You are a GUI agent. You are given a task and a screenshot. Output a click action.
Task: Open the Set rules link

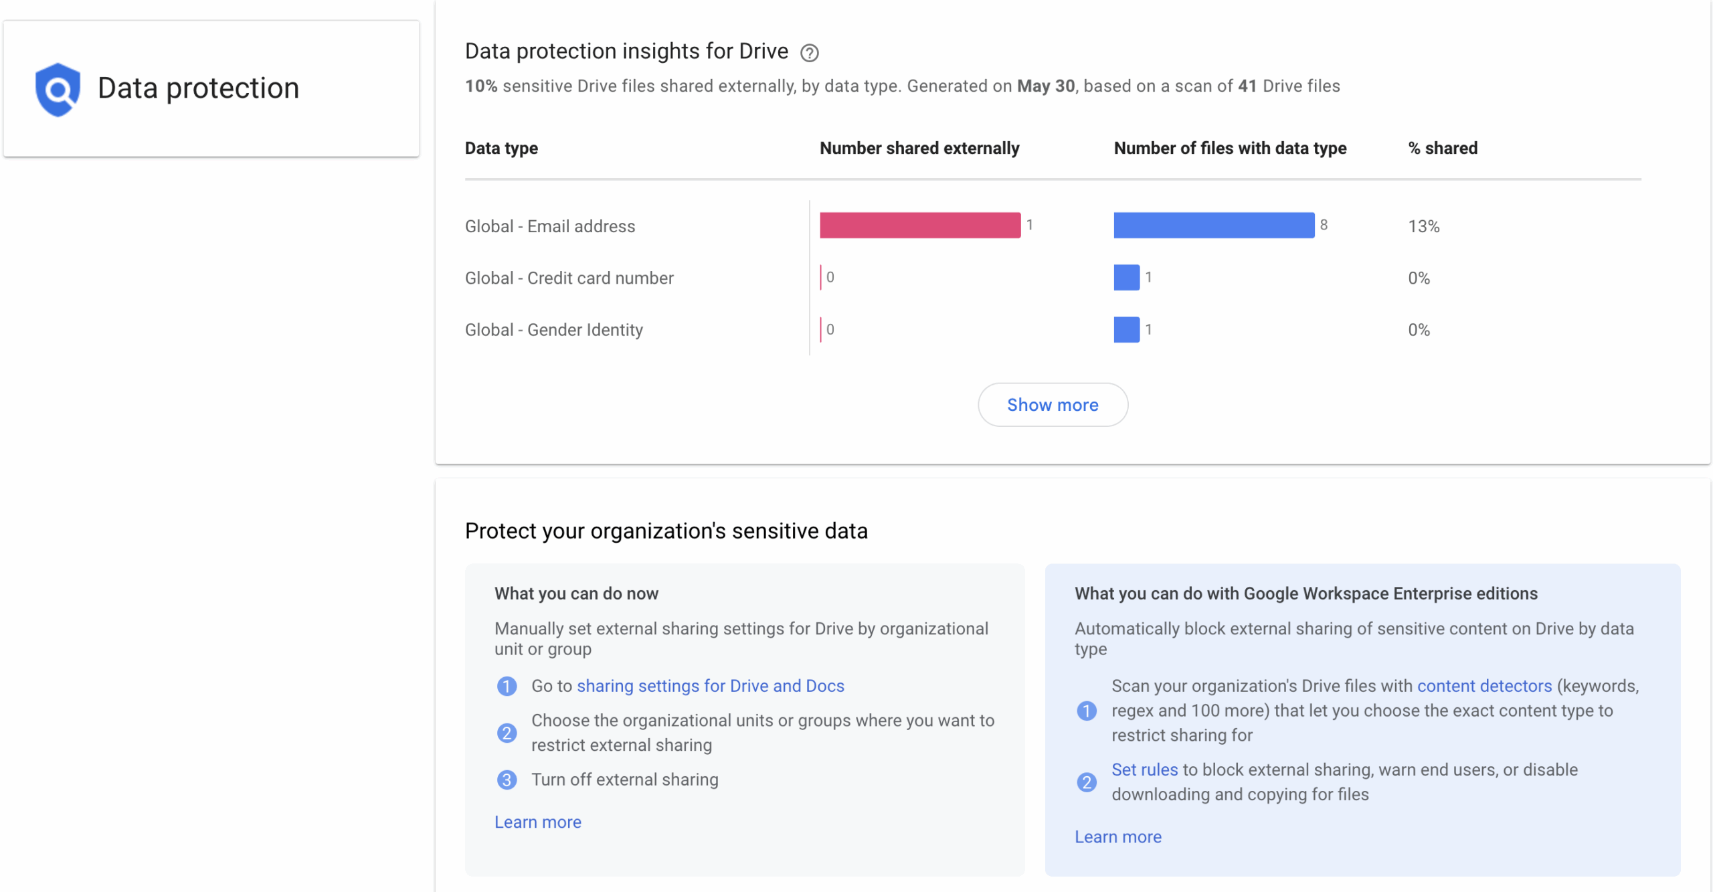tap(1144, 770)
